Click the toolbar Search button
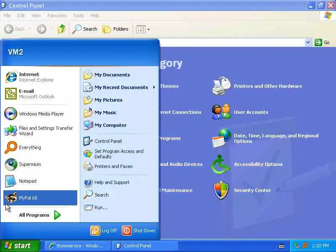Screen dimensions: 336x252 [x=85, y=29]
